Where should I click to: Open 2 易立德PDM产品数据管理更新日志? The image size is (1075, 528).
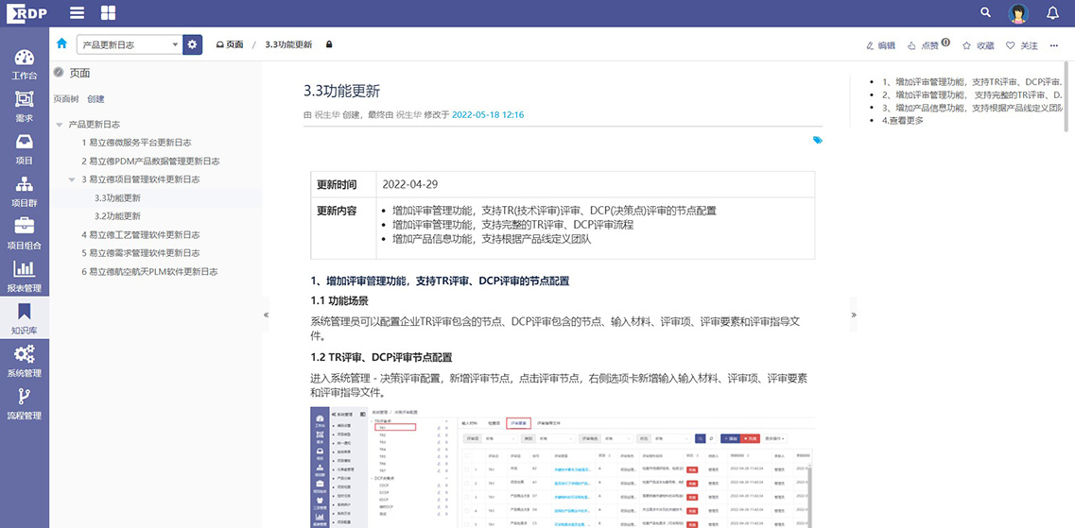[150, 162]
